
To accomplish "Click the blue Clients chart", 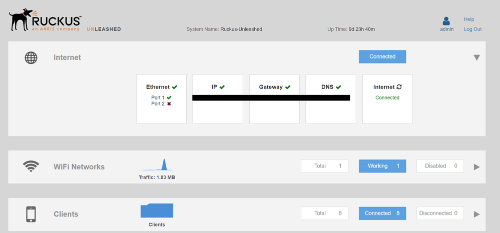I will [157, 211].
